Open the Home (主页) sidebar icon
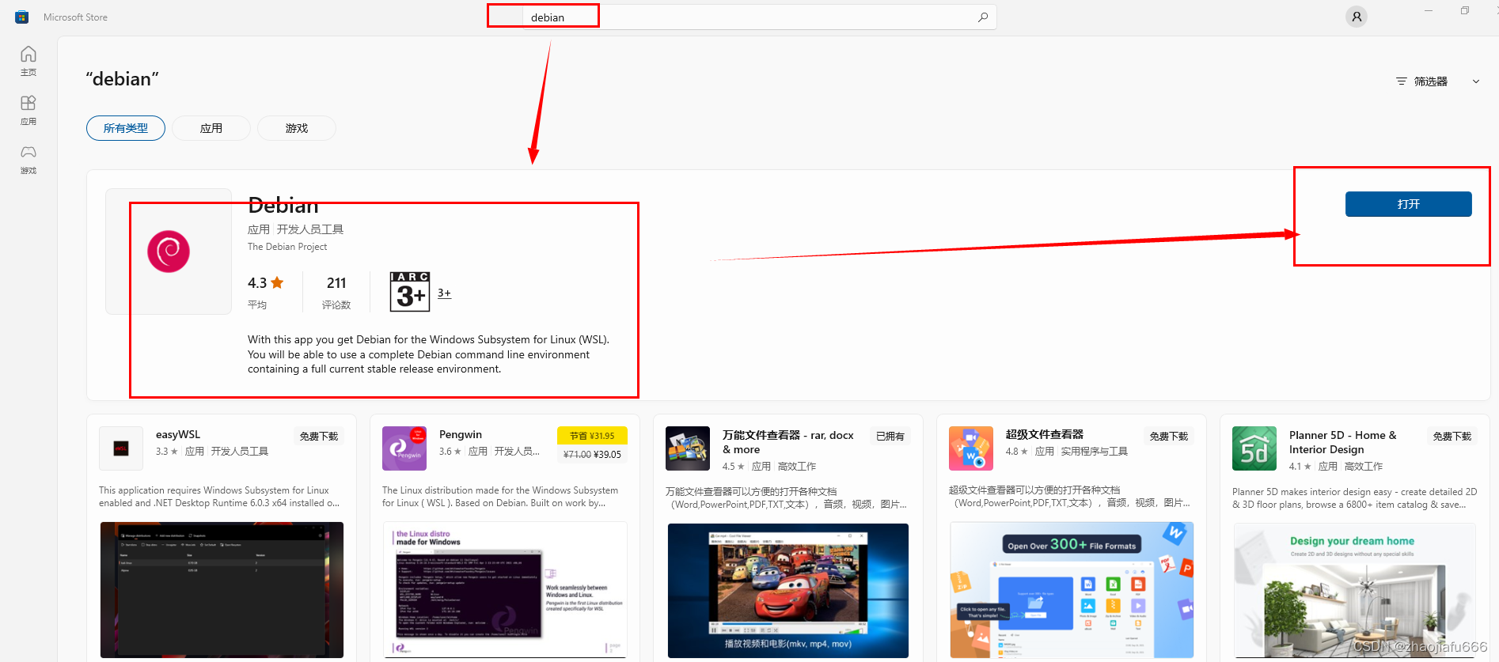 click(x=28, y=60)
